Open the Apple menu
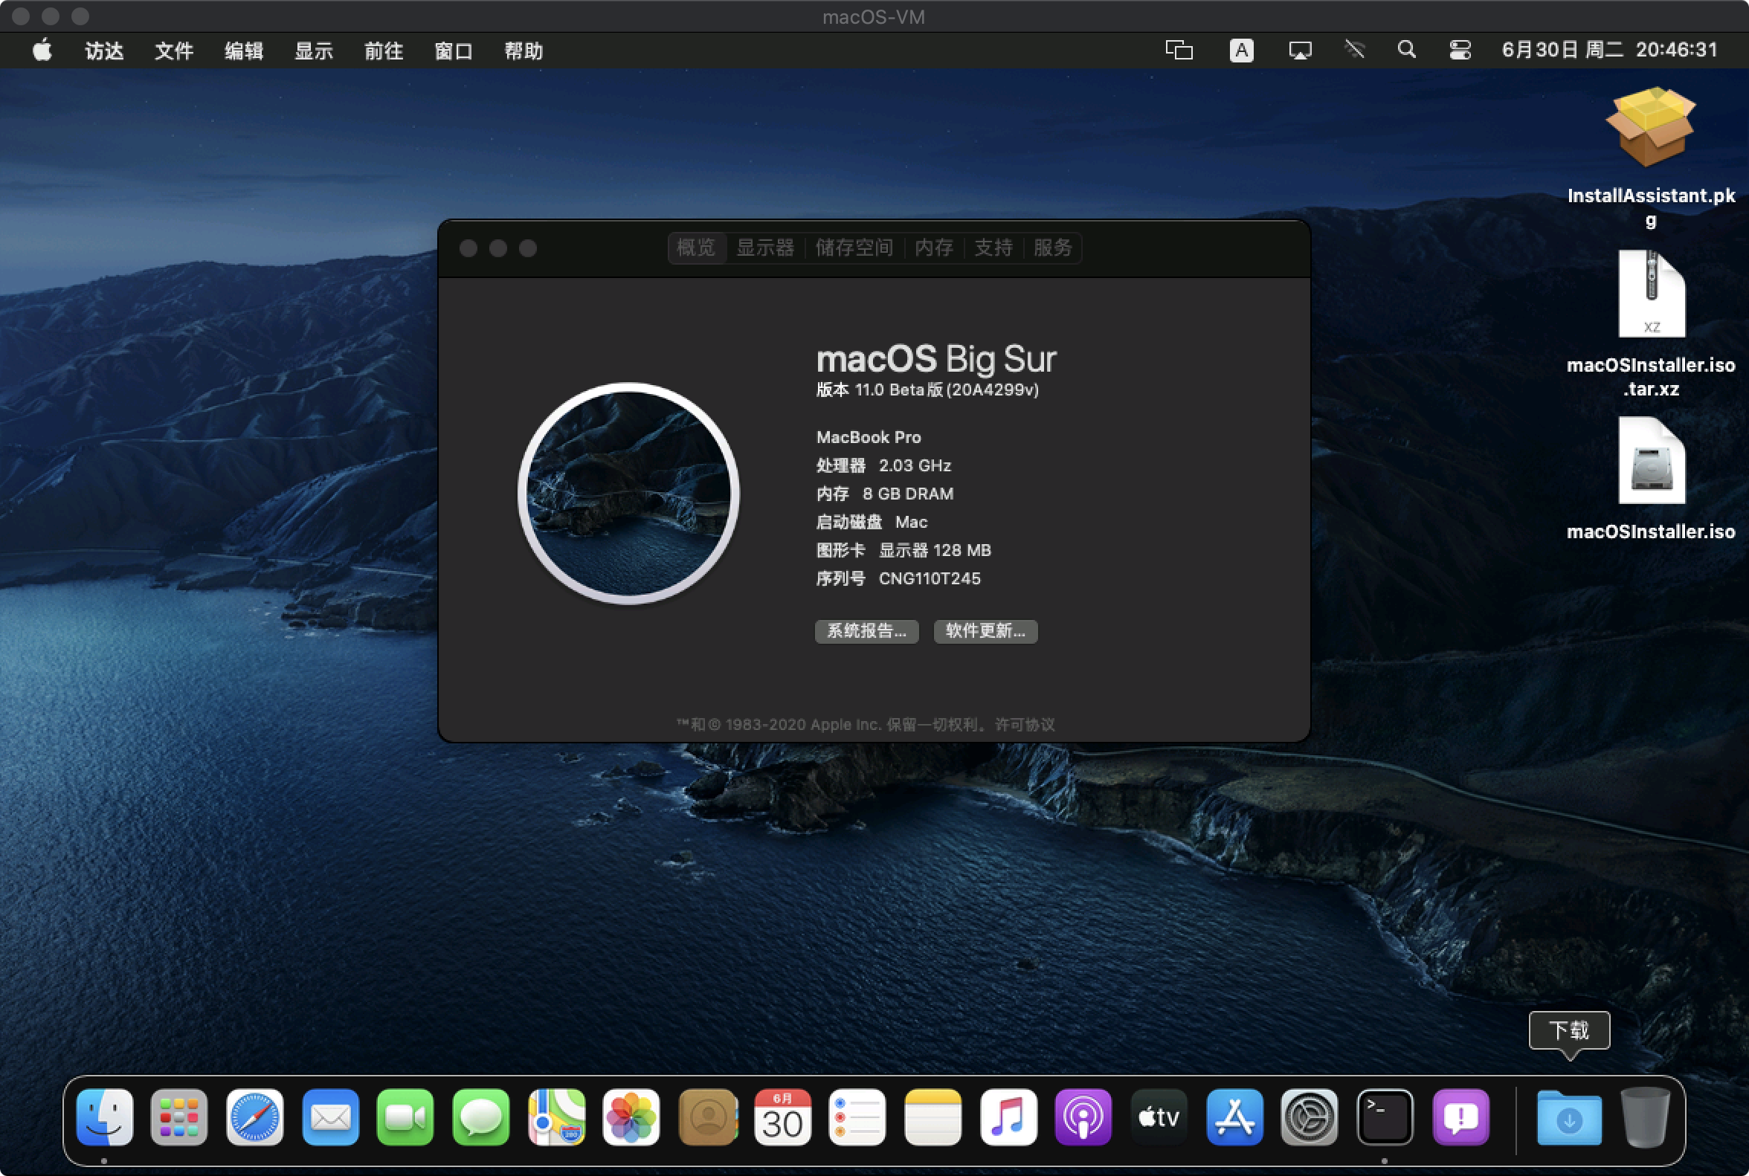1749x1176 pixels. [43, 51]
